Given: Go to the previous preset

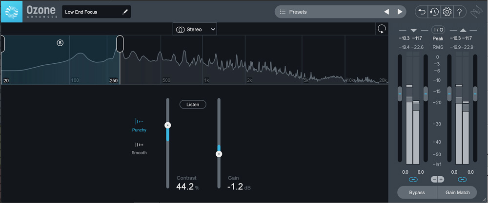Looking at the screenshot, I should [x=386, y=12].
